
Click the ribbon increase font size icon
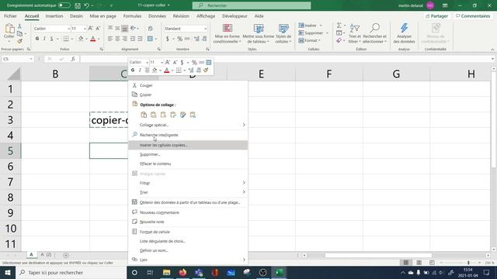point(91,29)
